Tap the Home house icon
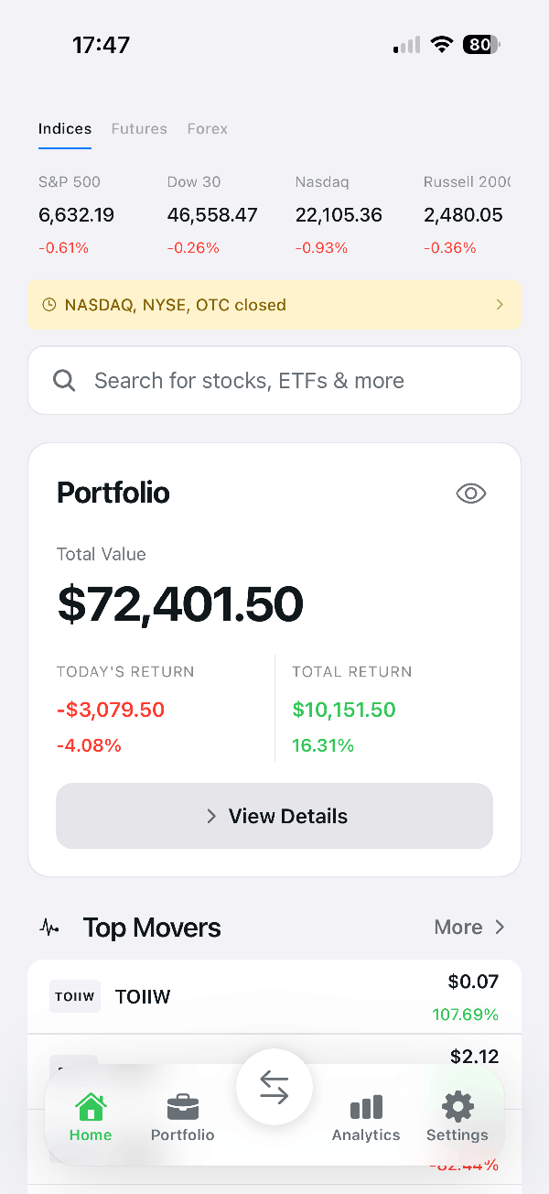This screenshot has width=549, height=1194. pos(91,1107)
